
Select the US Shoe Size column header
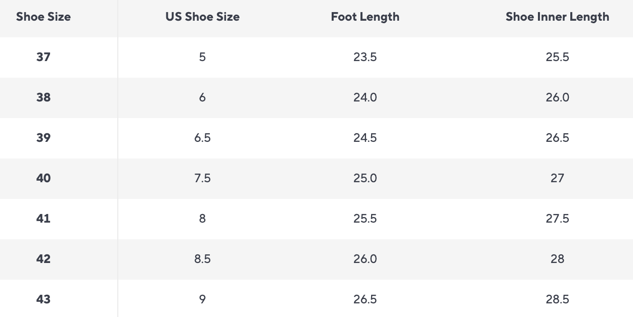click(202, 17)
